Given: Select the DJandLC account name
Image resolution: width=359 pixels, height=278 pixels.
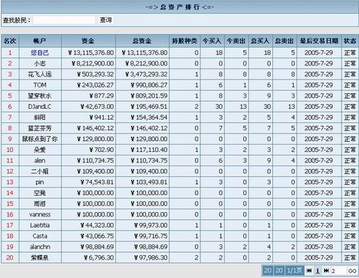Looking at the screenshot, I should pyautogui.click(x=39, y=107).
